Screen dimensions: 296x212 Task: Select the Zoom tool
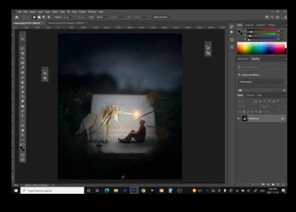coord(23,135)
